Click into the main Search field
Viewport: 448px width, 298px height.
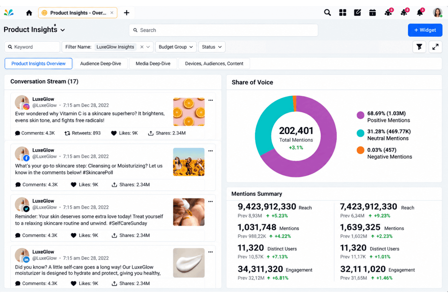coord(223,30)
